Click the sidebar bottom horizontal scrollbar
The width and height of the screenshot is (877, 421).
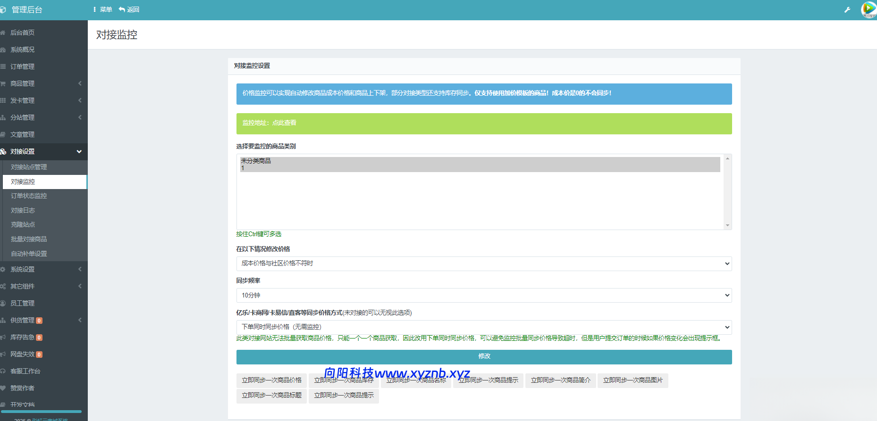tap(41, 412)
